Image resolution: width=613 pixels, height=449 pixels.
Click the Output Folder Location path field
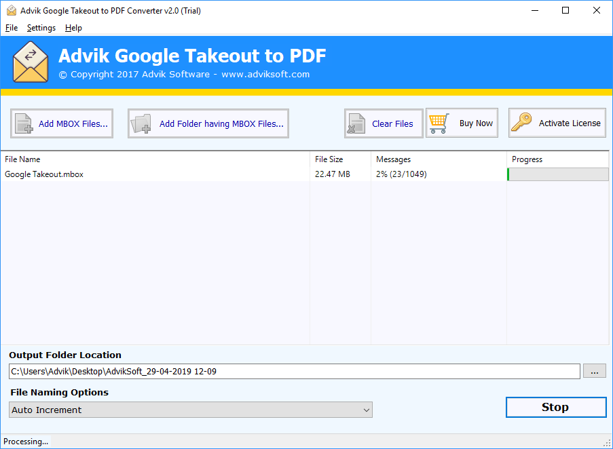[295, 371]
